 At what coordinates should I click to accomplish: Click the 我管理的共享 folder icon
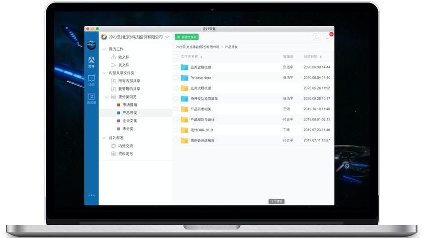coord(113,89)
